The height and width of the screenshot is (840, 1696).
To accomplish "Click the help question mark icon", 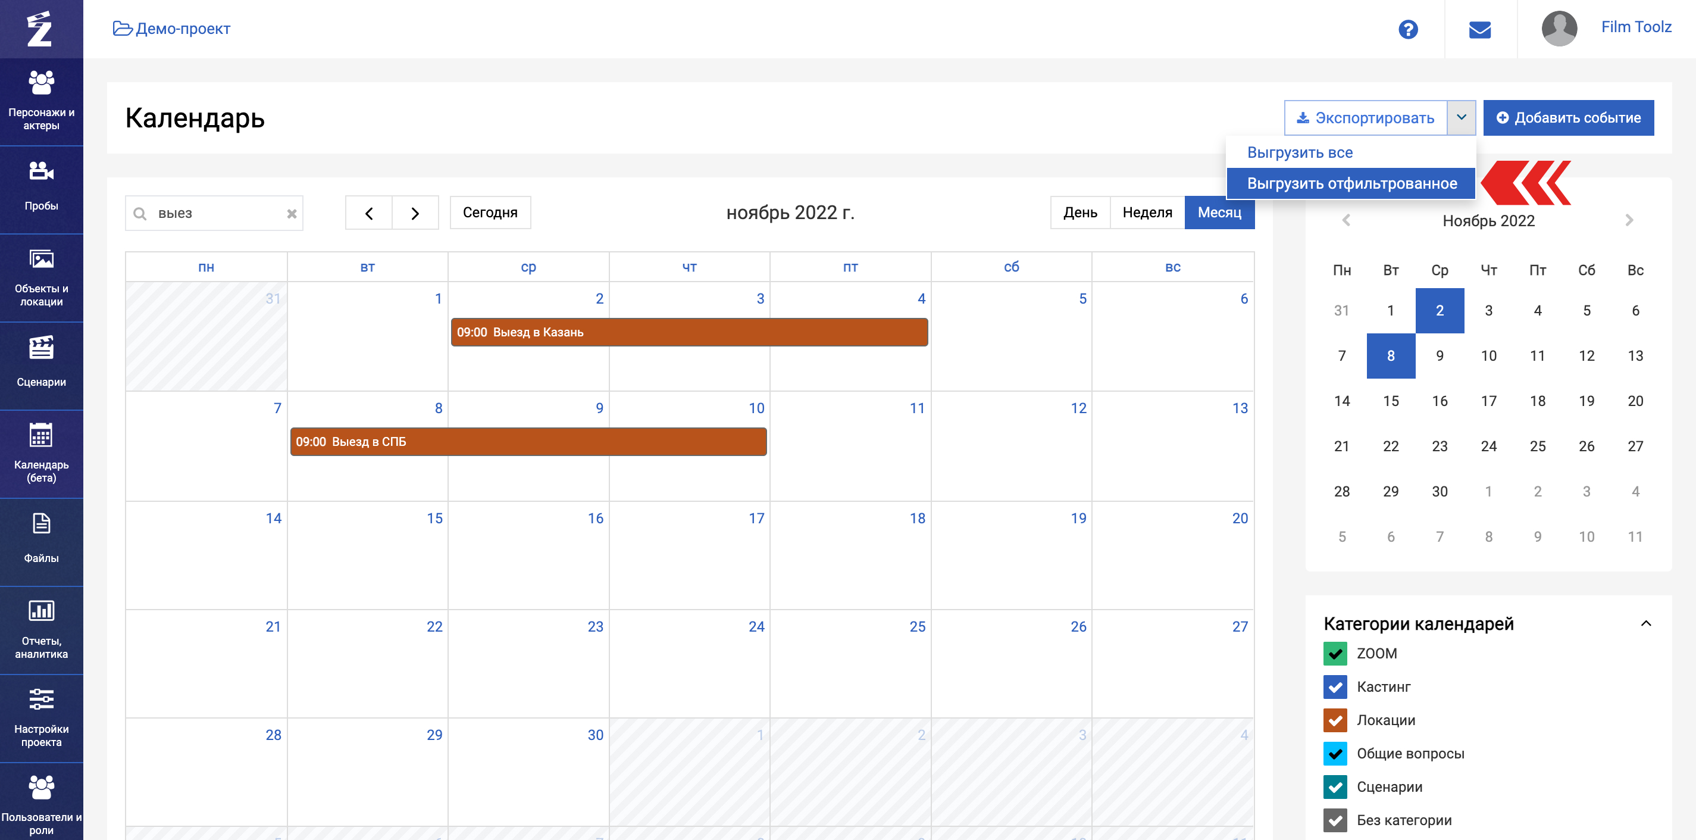I will (x=1407, y=30).
